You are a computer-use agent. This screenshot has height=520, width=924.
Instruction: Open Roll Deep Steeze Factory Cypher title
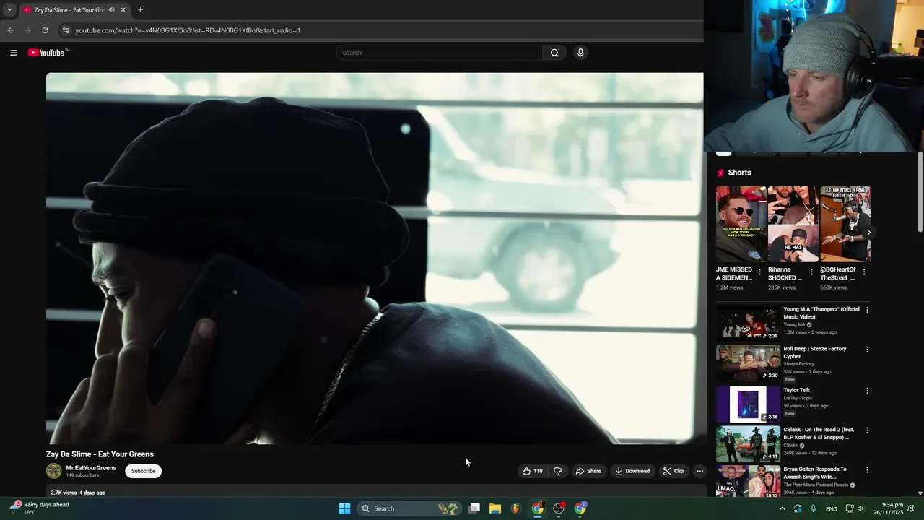[815, 352]
